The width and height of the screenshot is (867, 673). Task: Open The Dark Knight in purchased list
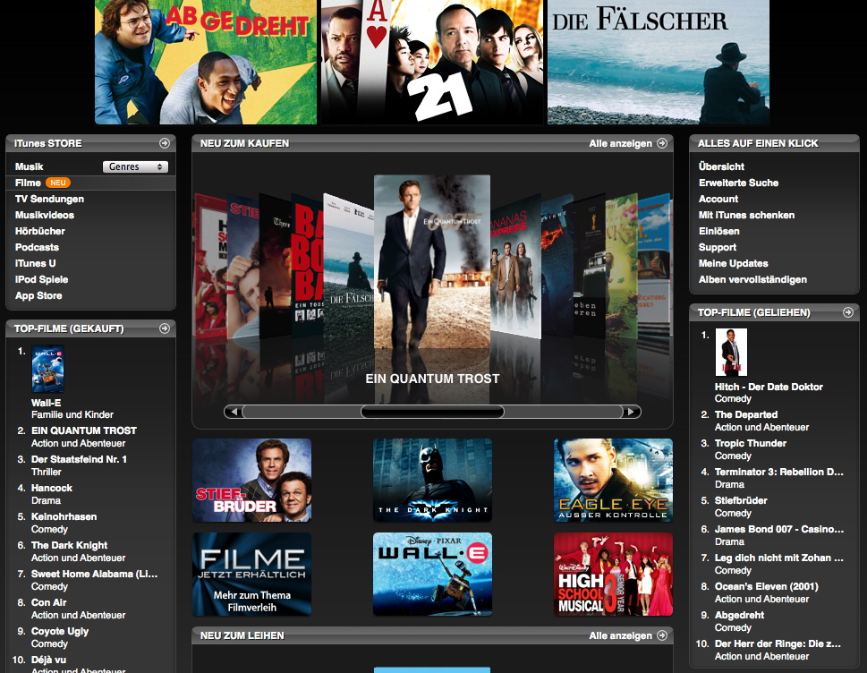tap(69, 545)
